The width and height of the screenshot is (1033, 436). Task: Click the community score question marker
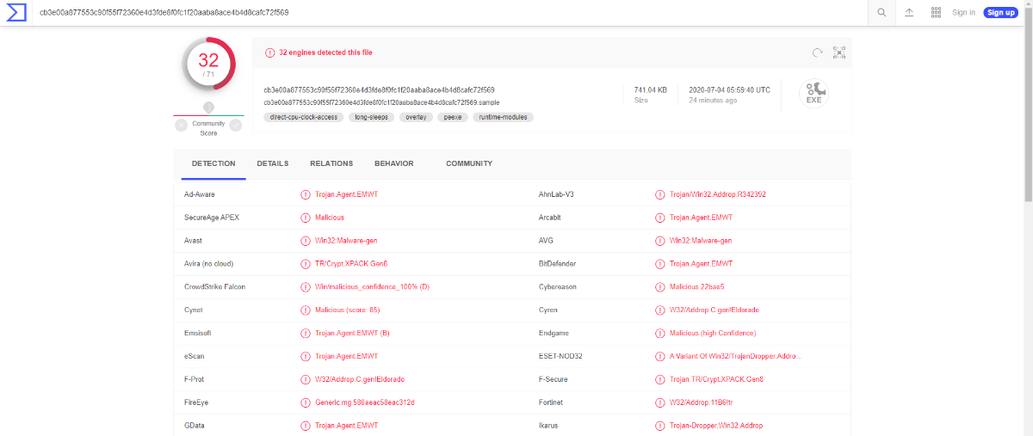pos(208,107)
